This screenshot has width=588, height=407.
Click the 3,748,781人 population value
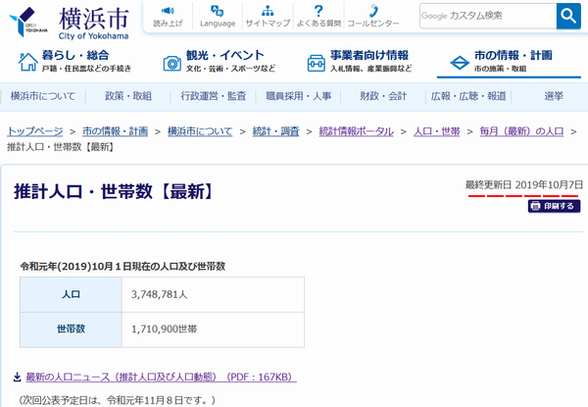tap(159, 295)
